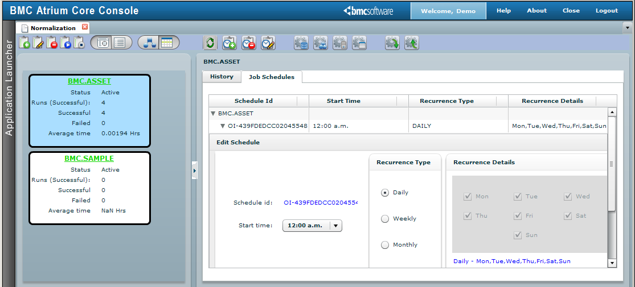This screenshot has width=635, height=287.
Task: Open the BMC.ASSET job link
Action: pos(89,81)
